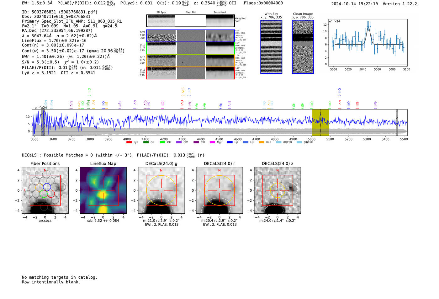
Task: Click the "Row intentionally blank." text
Action: point(51,282)
